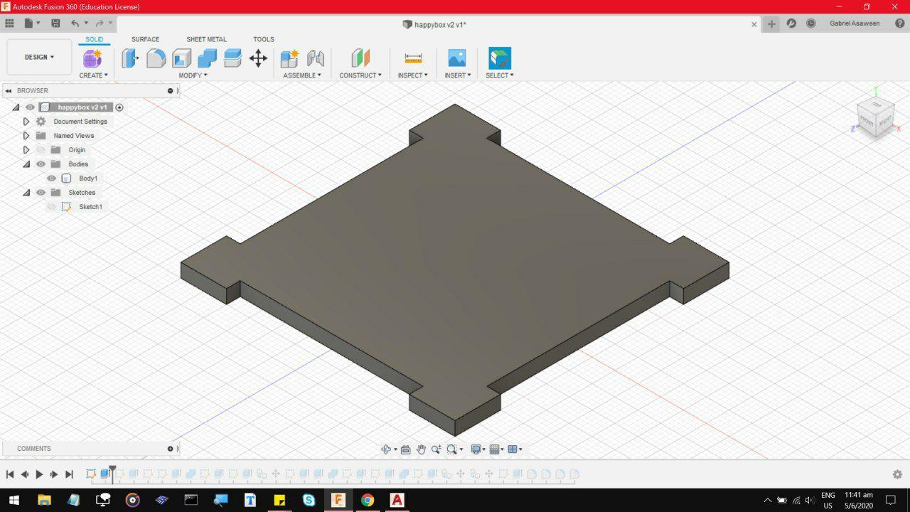Screen dimensions: 910x512
Task: Select the first sketch feature in timeline
Action: pyautogui.click(x=91, y=474)
